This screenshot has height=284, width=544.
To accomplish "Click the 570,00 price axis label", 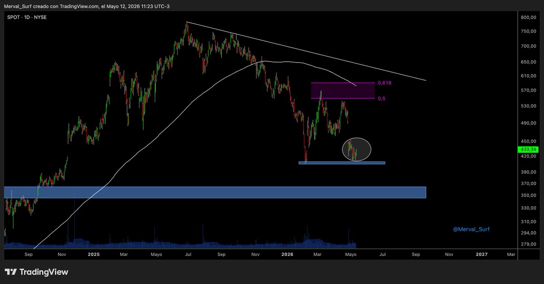I will pyautogui.click(x=528, y=90).
